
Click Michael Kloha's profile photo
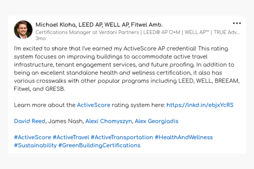pos(23,30)
